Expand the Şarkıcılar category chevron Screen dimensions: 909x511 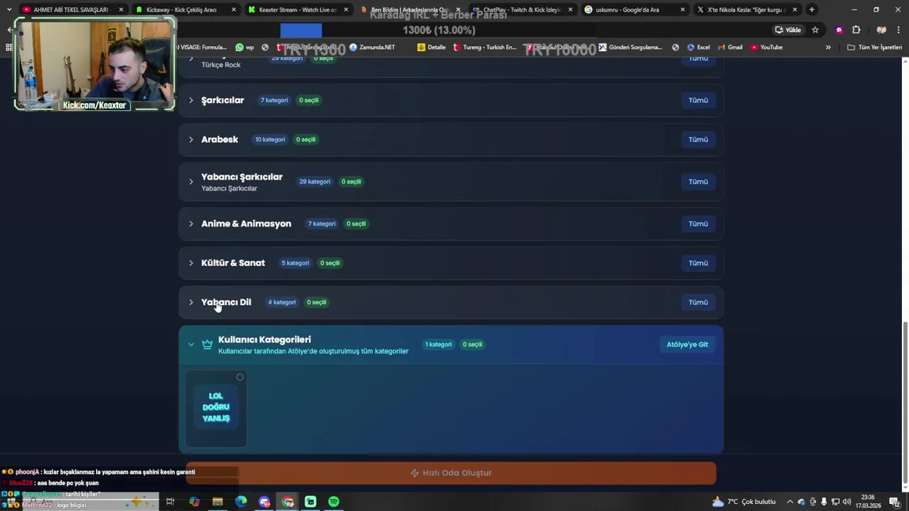(x=191, y=100)
